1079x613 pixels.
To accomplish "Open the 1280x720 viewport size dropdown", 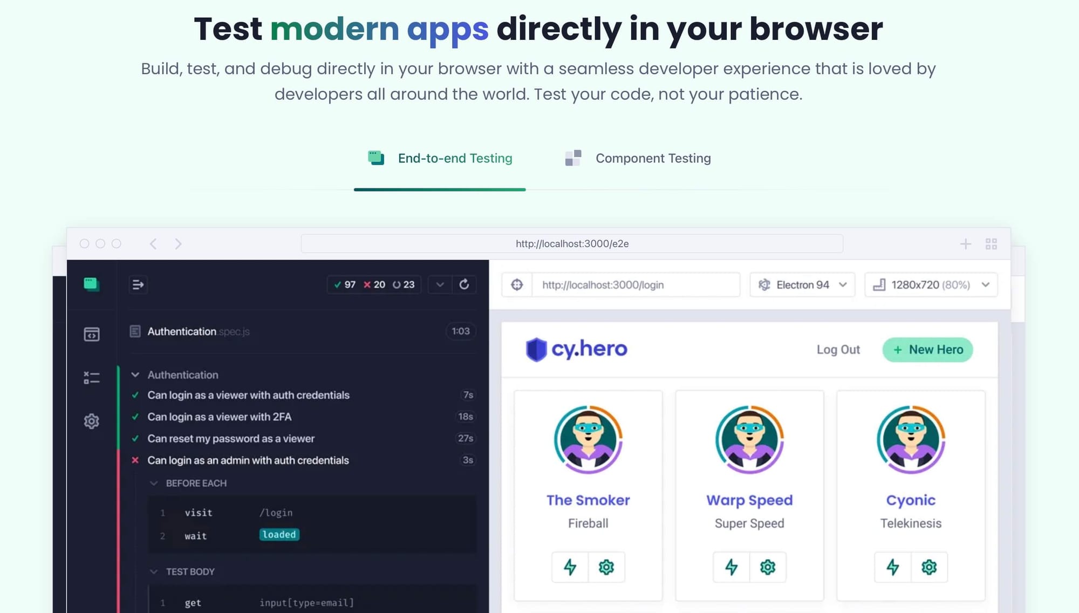I will (x=931, y=284).
